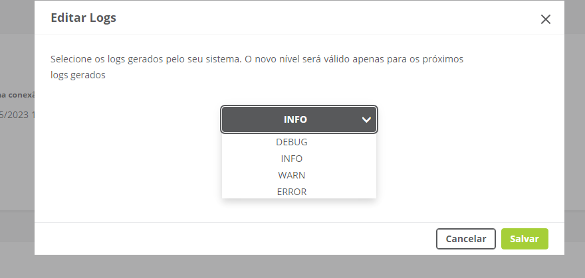Select DEBUG from the log level list
Screen dimensions: 585x278
click(x=292, y=142)
